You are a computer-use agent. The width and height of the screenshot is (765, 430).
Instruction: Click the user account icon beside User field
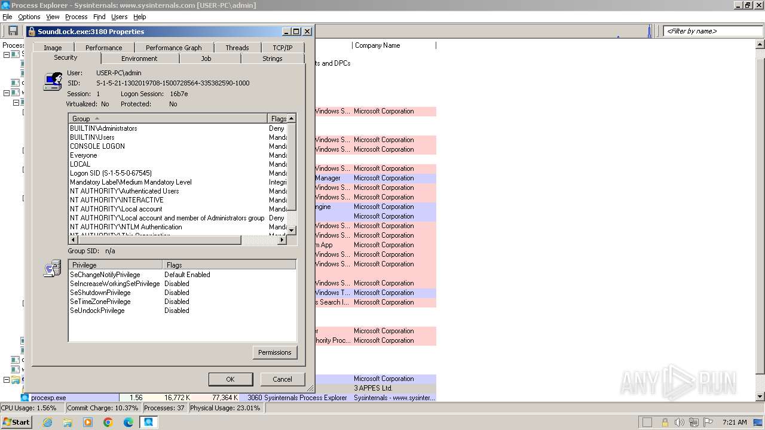[x=53, y=81]
